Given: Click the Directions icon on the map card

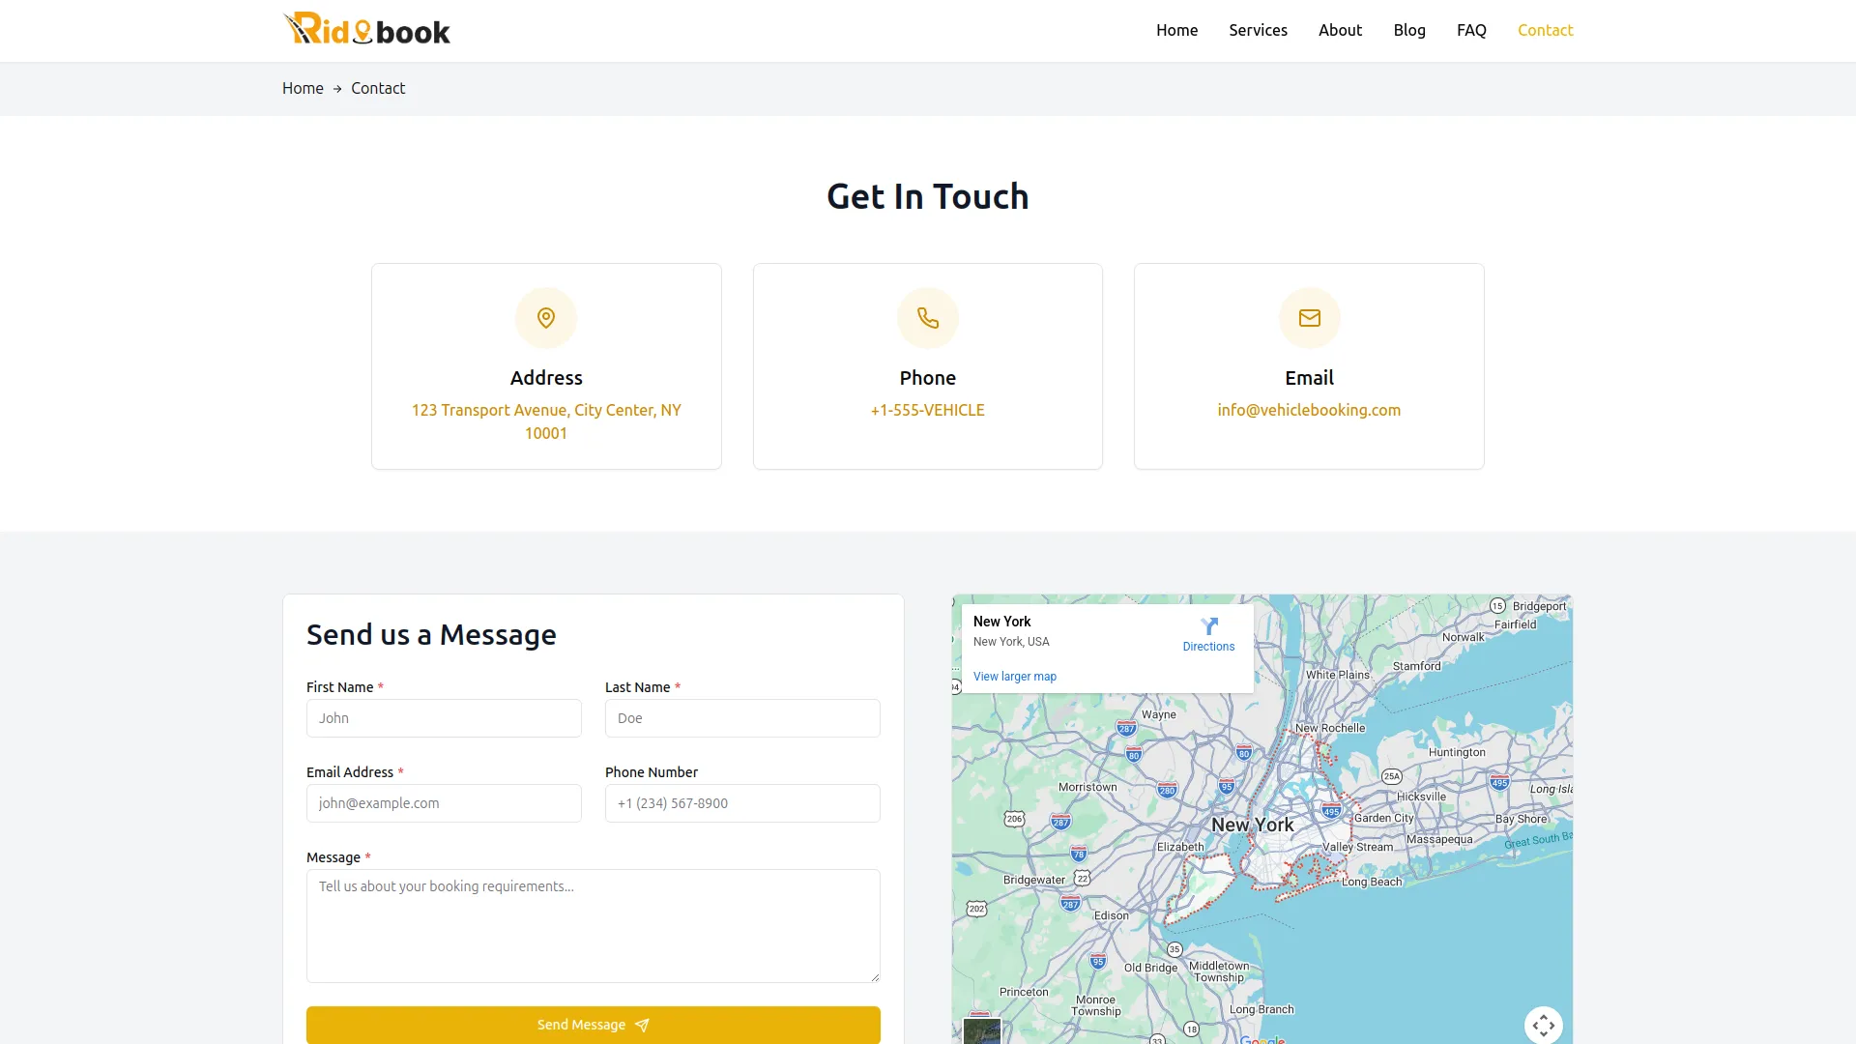Looking at the screenshot, I should [1209, 626].
